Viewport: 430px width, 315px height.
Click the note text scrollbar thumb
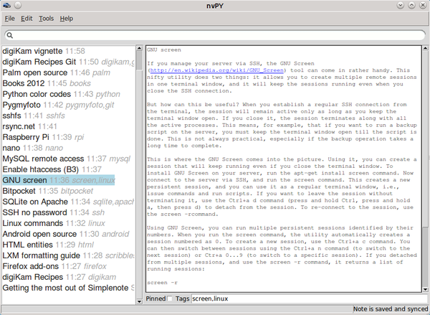[x=425, y=139]
